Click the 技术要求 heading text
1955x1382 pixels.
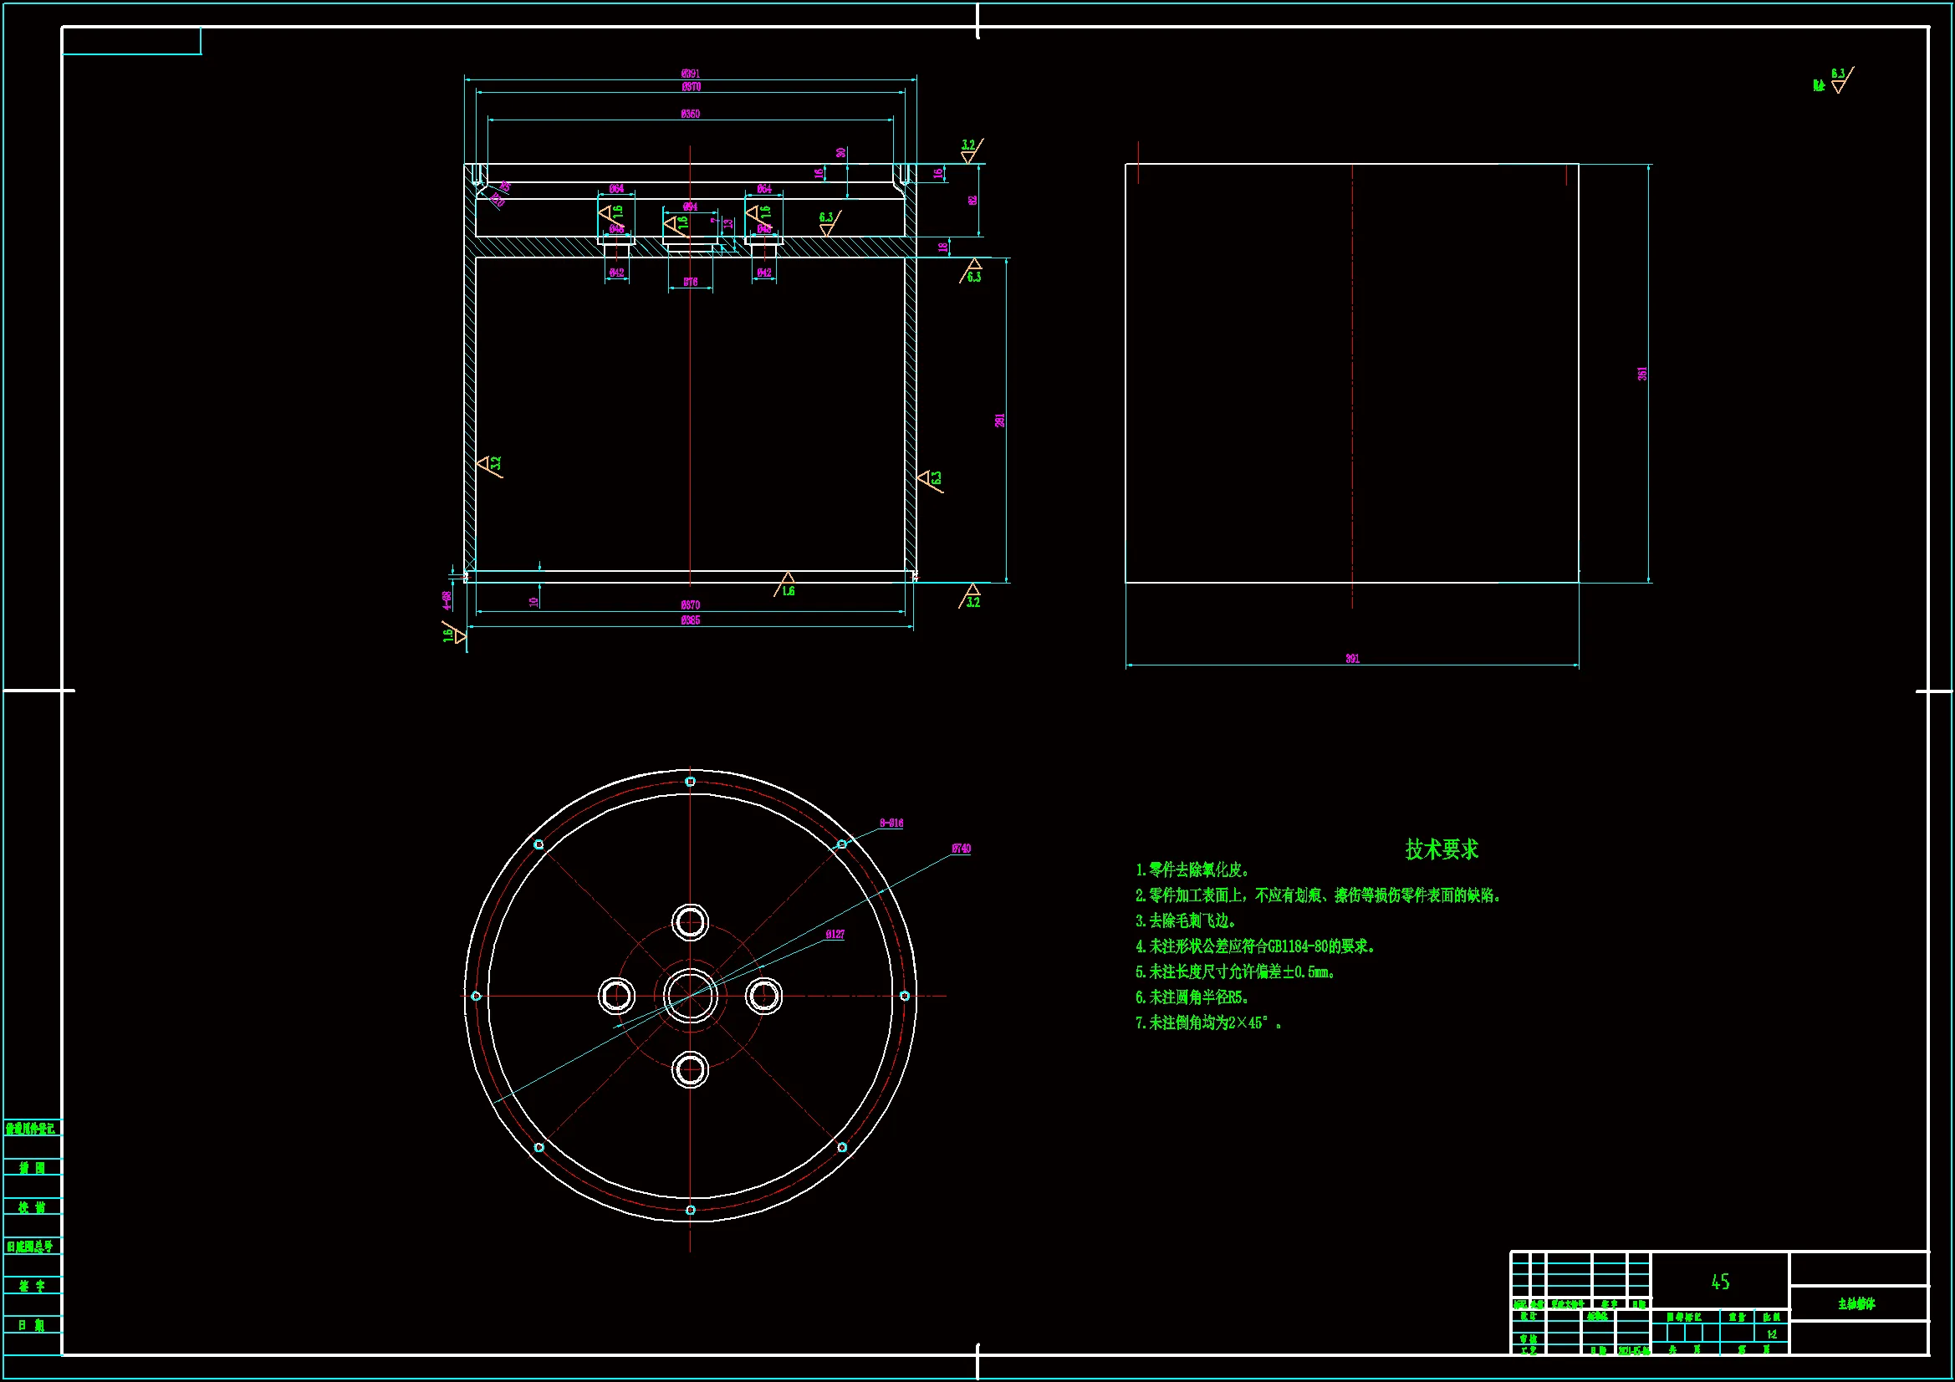1442,849
